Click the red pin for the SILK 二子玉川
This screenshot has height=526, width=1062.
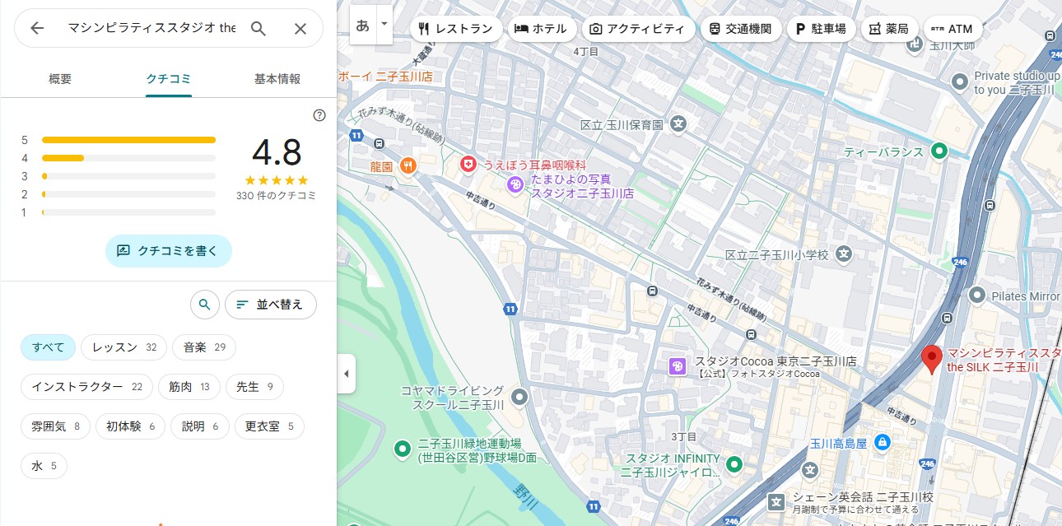[931, 359]
